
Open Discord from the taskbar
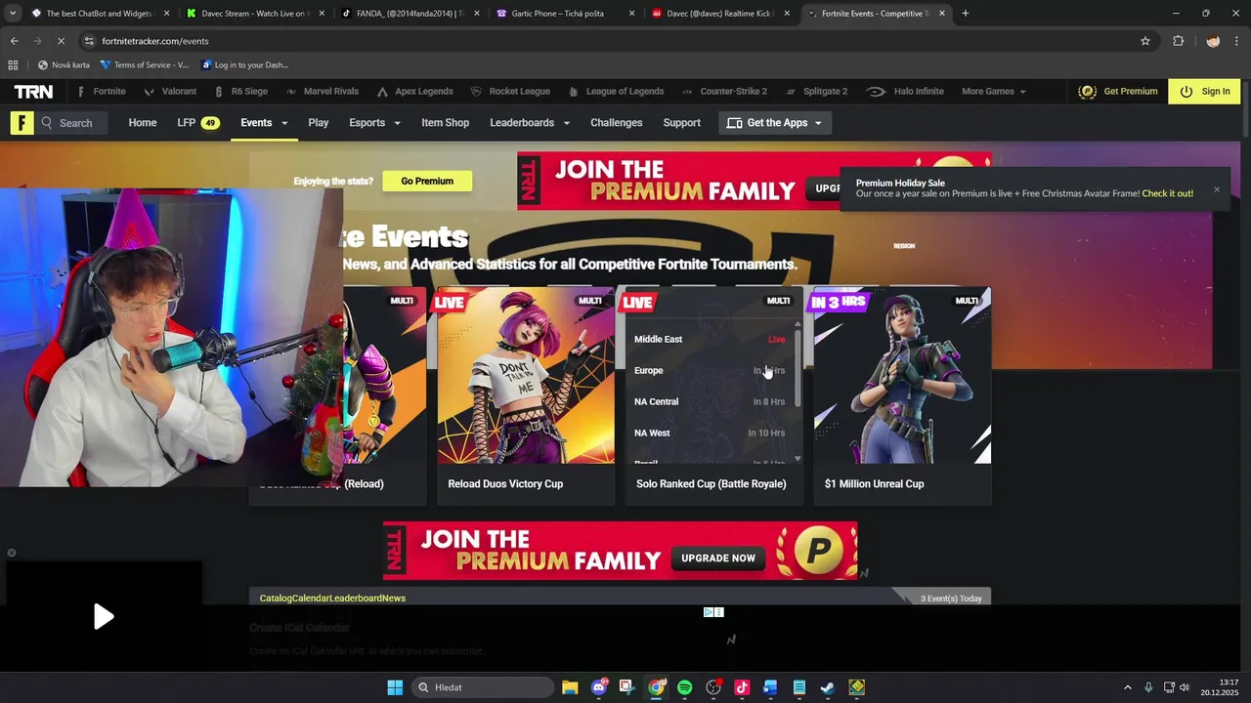599,687
